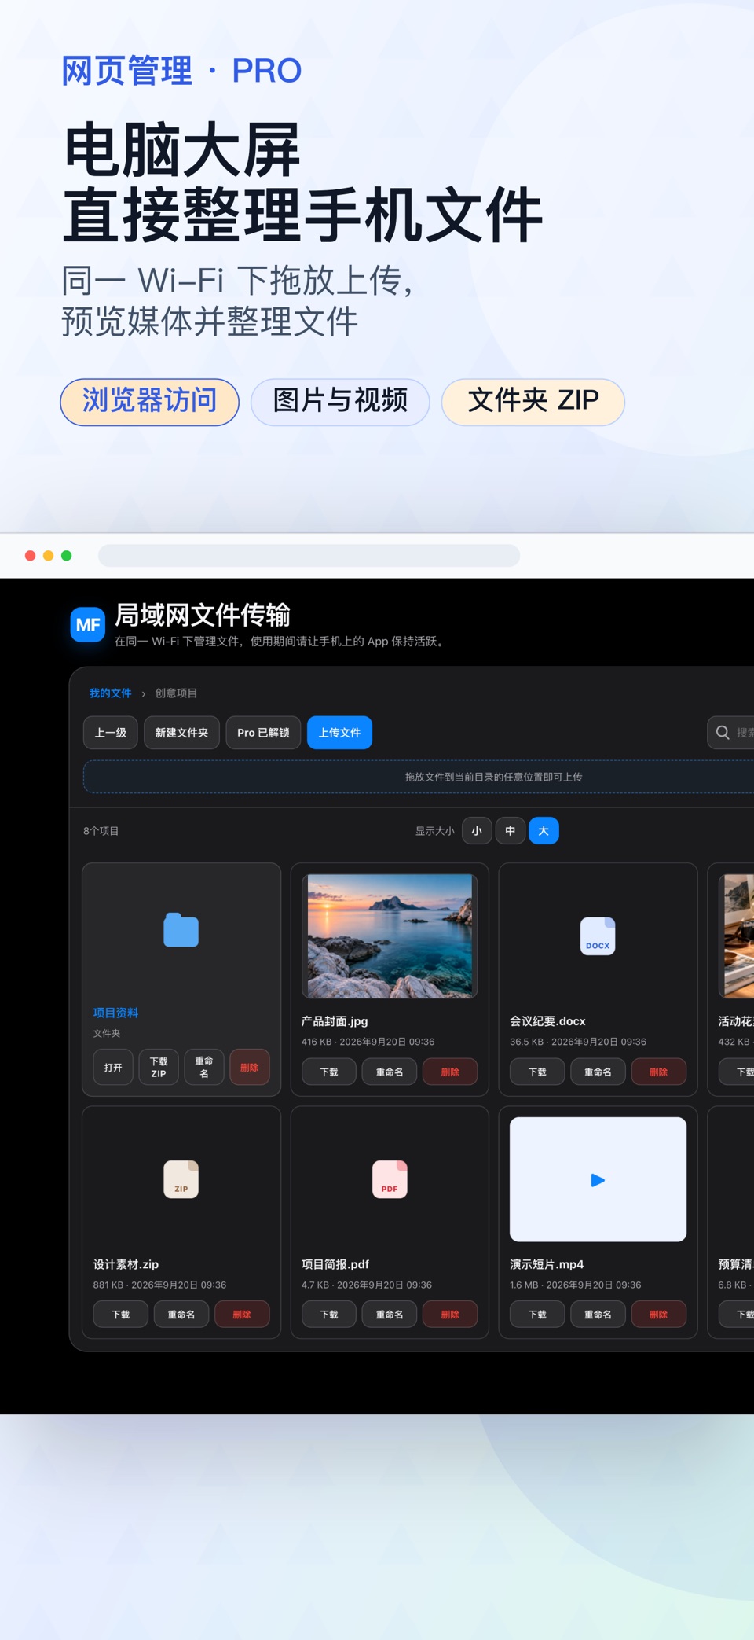This screenshot has width=754, height=1640.
Task: Delete 设计素材.zip
Action: 242,1315
